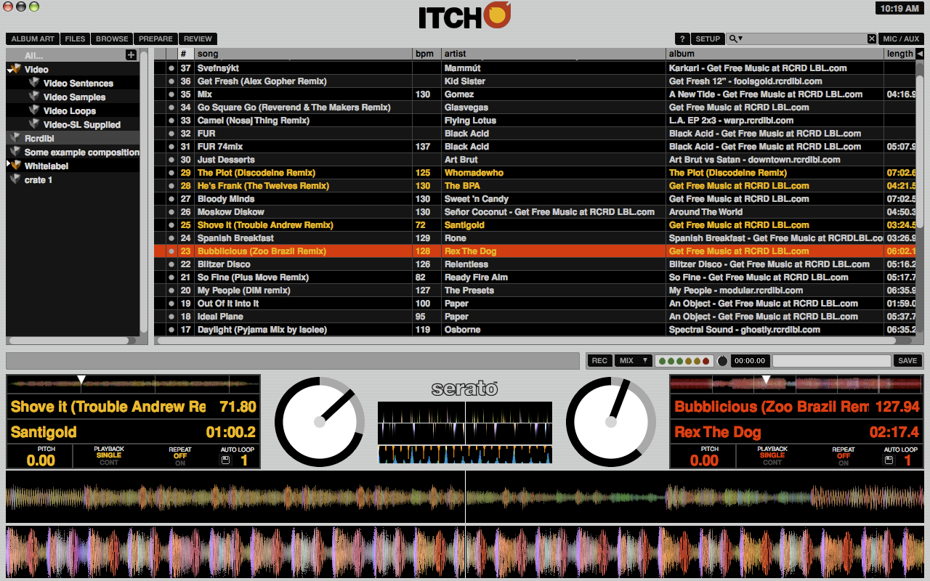Open the PREPARE tab
The image size is (930, 581).
(156, 38)
